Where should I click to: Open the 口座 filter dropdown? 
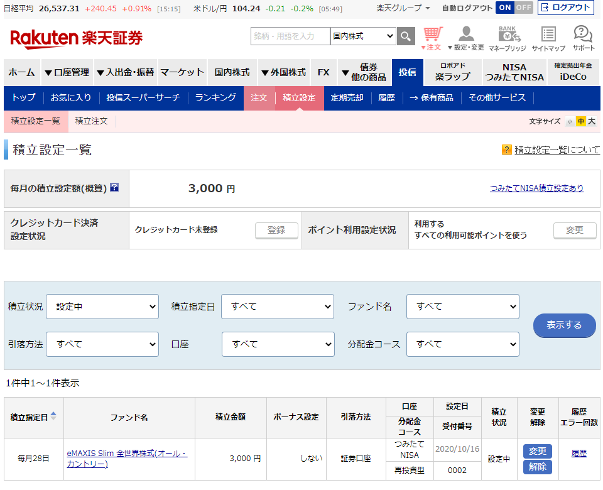coord(278,344)
